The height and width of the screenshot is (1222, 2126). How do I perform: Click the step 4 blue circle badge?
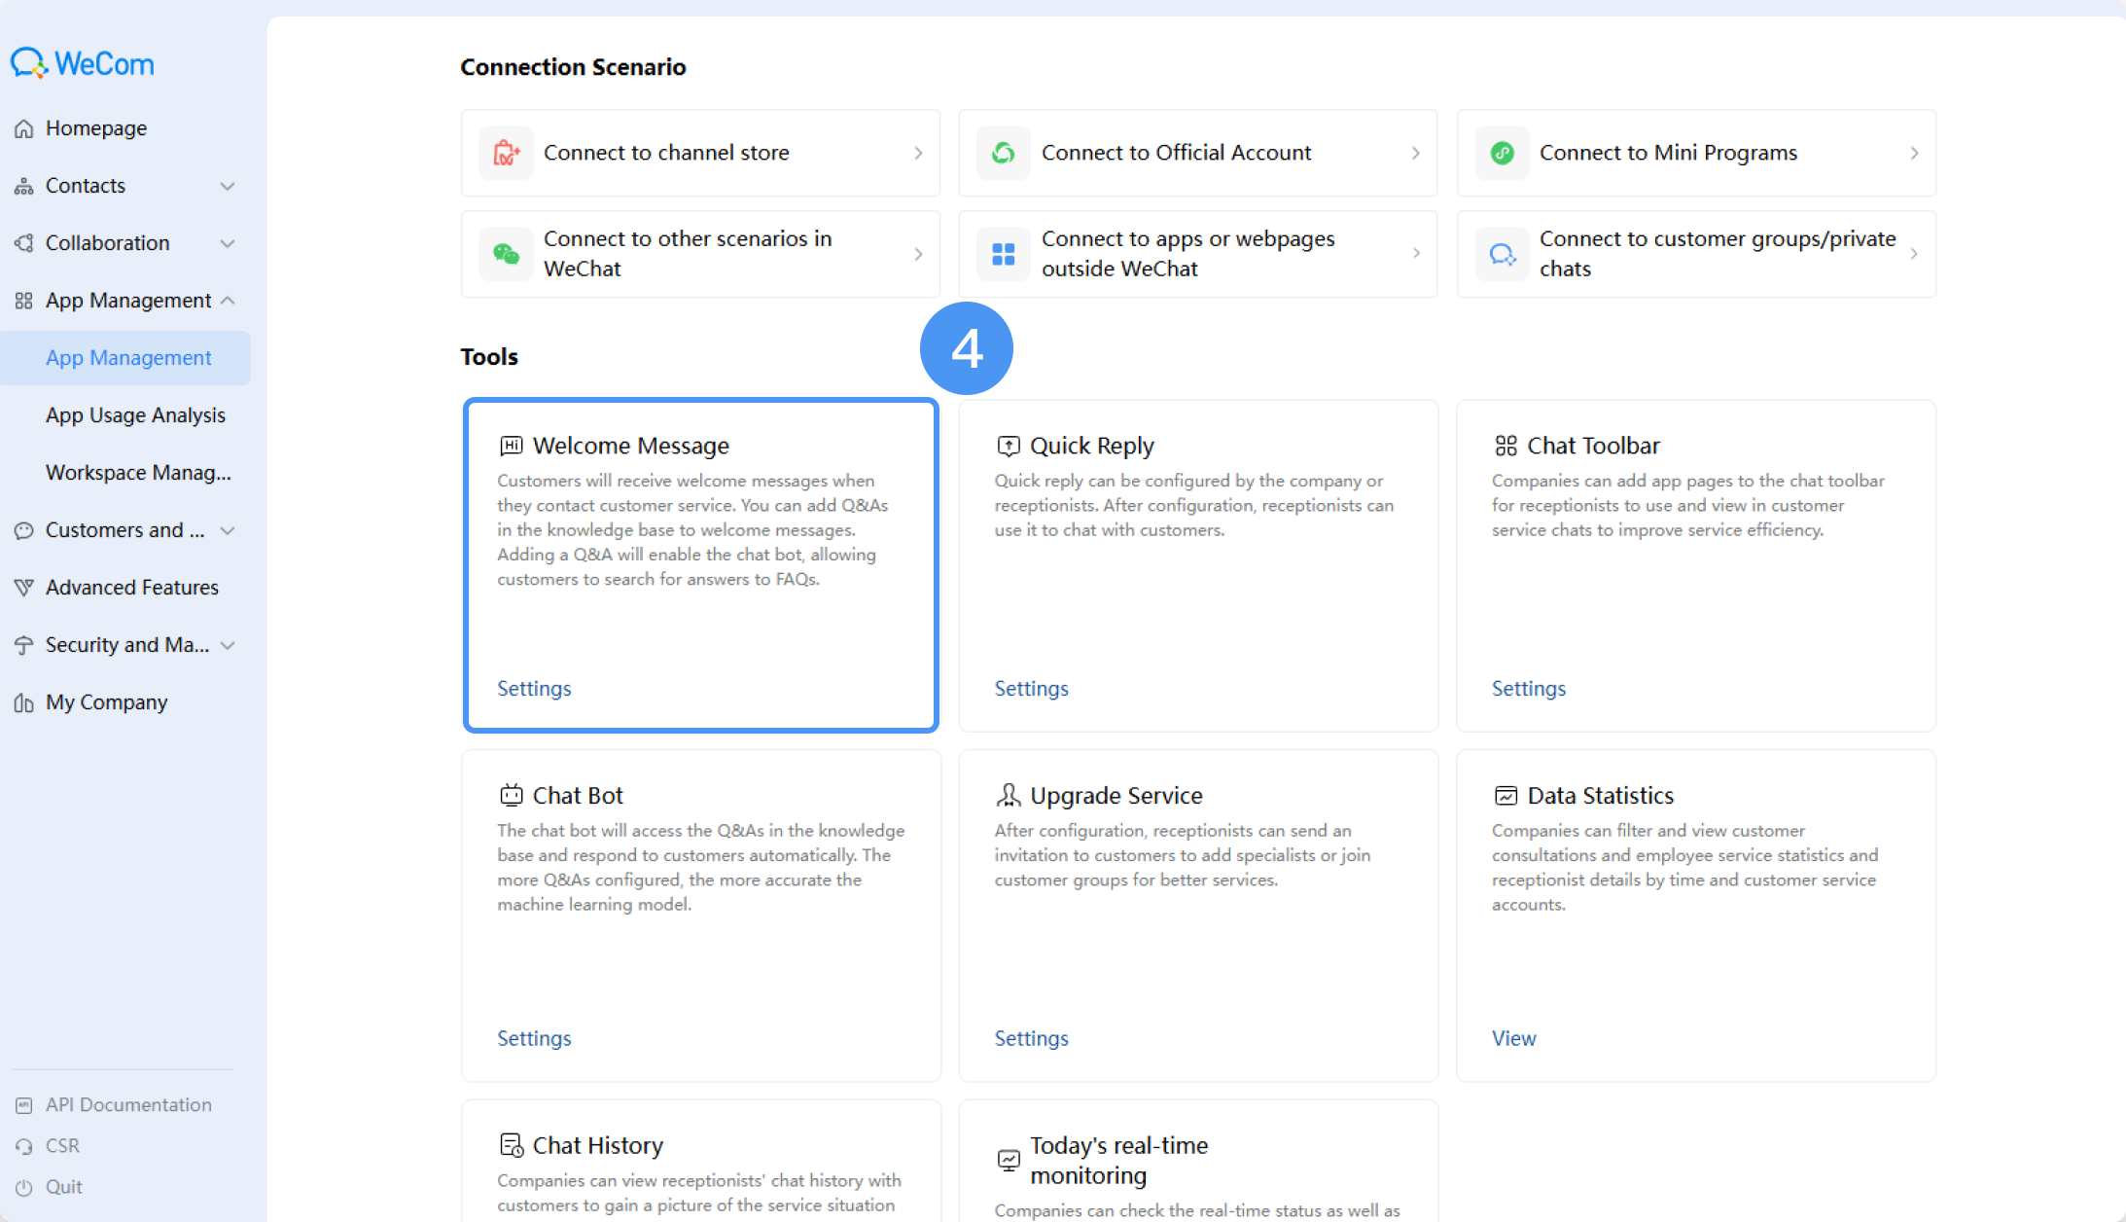[x=967, y=348]
